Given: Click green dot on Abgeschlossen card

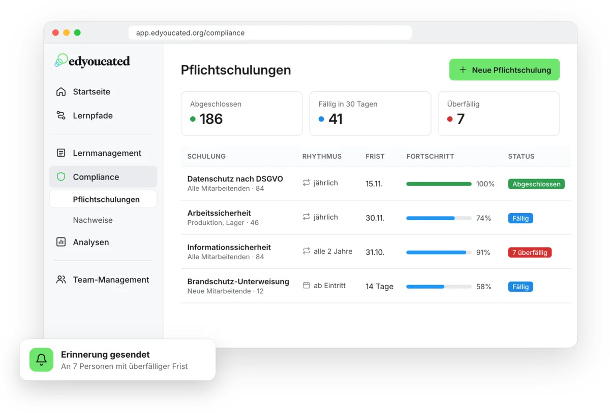Looking at the screenshot, I should pyautogui.click(x=193, y=119).
